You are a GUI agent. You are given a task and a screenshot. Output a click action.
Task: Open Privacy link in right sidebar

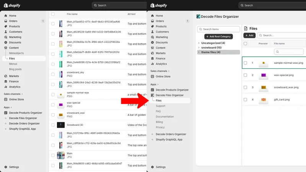[x=160, y=127]
